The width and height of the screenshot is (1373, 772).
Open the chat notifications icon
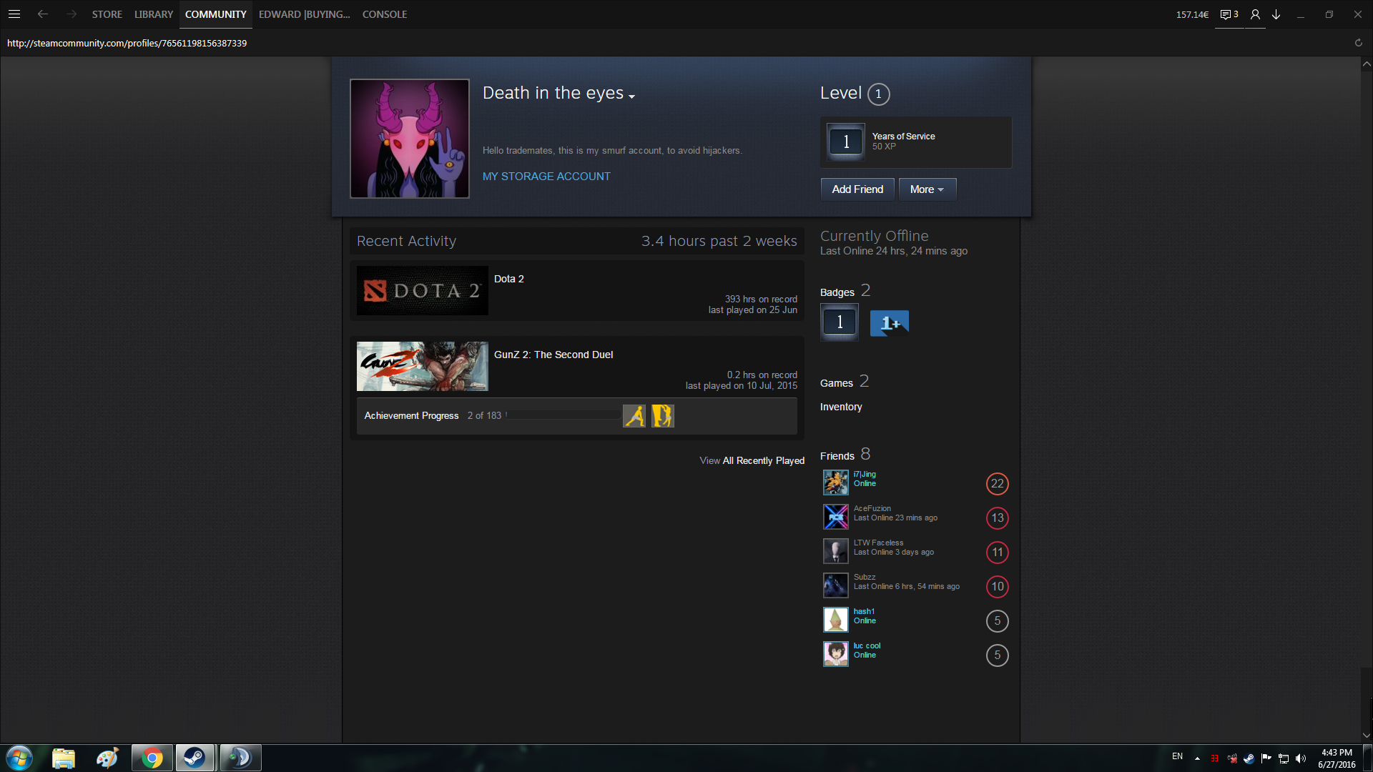1226,14
